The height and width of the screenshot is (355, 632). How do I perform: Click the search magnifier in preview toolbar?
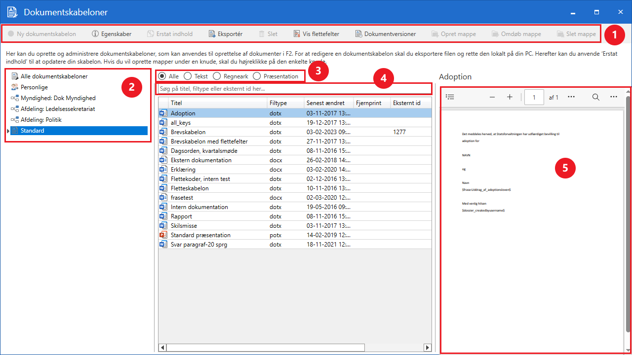click(x=596, y=97)
